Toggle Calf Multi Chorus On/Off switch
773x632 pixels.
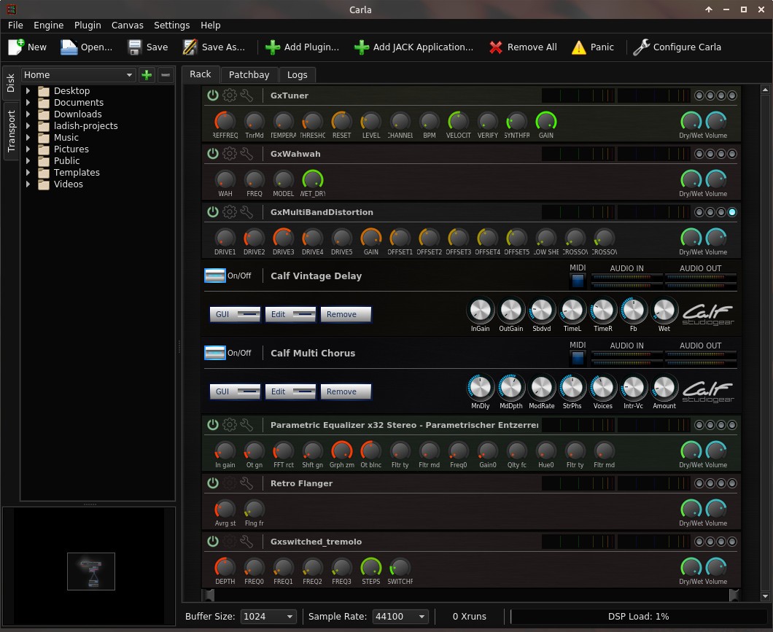click(215, 354)
